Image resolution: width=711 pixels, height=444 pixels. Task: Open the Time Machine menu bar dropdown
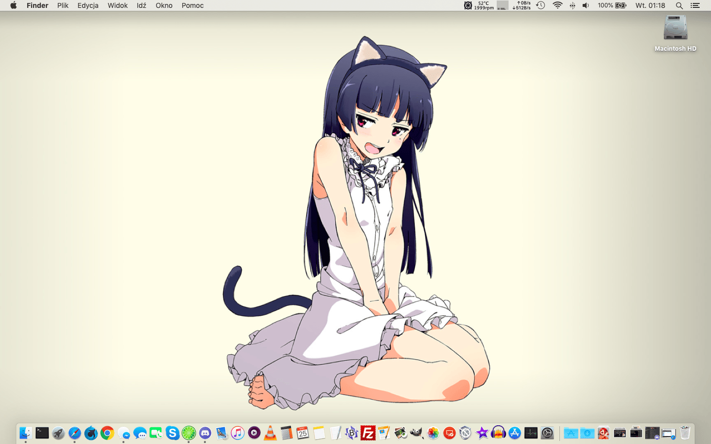tap(541, 5)
